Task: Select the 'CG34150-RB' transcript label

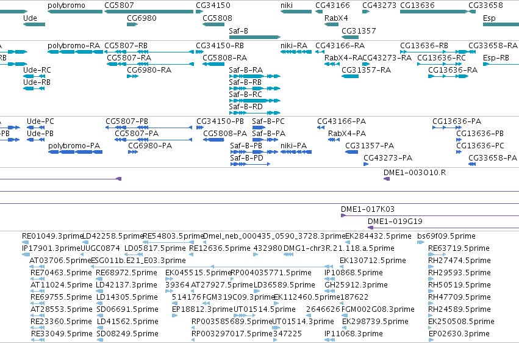Action: click(220, 45)
